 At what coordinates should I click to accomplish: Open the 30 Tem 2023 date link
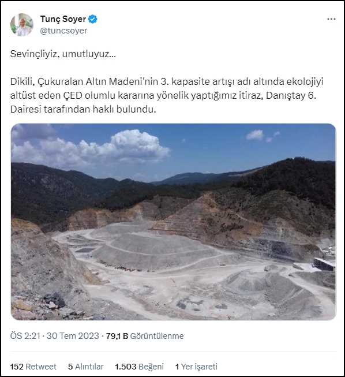click(73, 336)
